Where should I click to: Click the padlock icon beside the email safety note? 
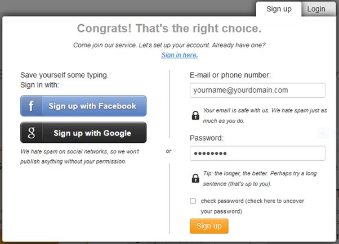[x=195, y=115]
